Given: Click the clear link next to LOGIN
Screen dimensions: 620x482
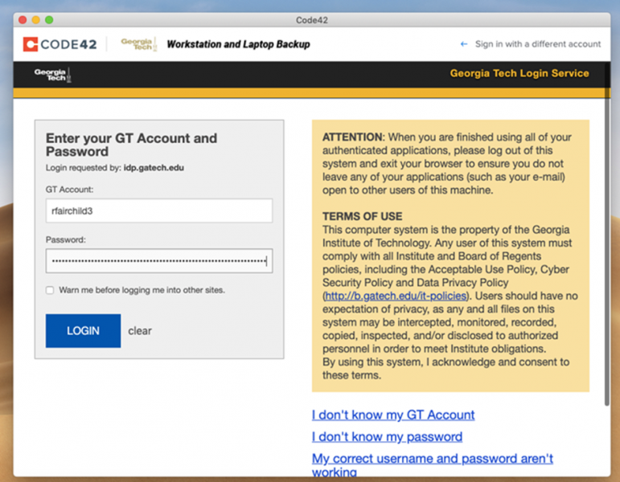Looking at the screenshot, I should click(140, 331).
